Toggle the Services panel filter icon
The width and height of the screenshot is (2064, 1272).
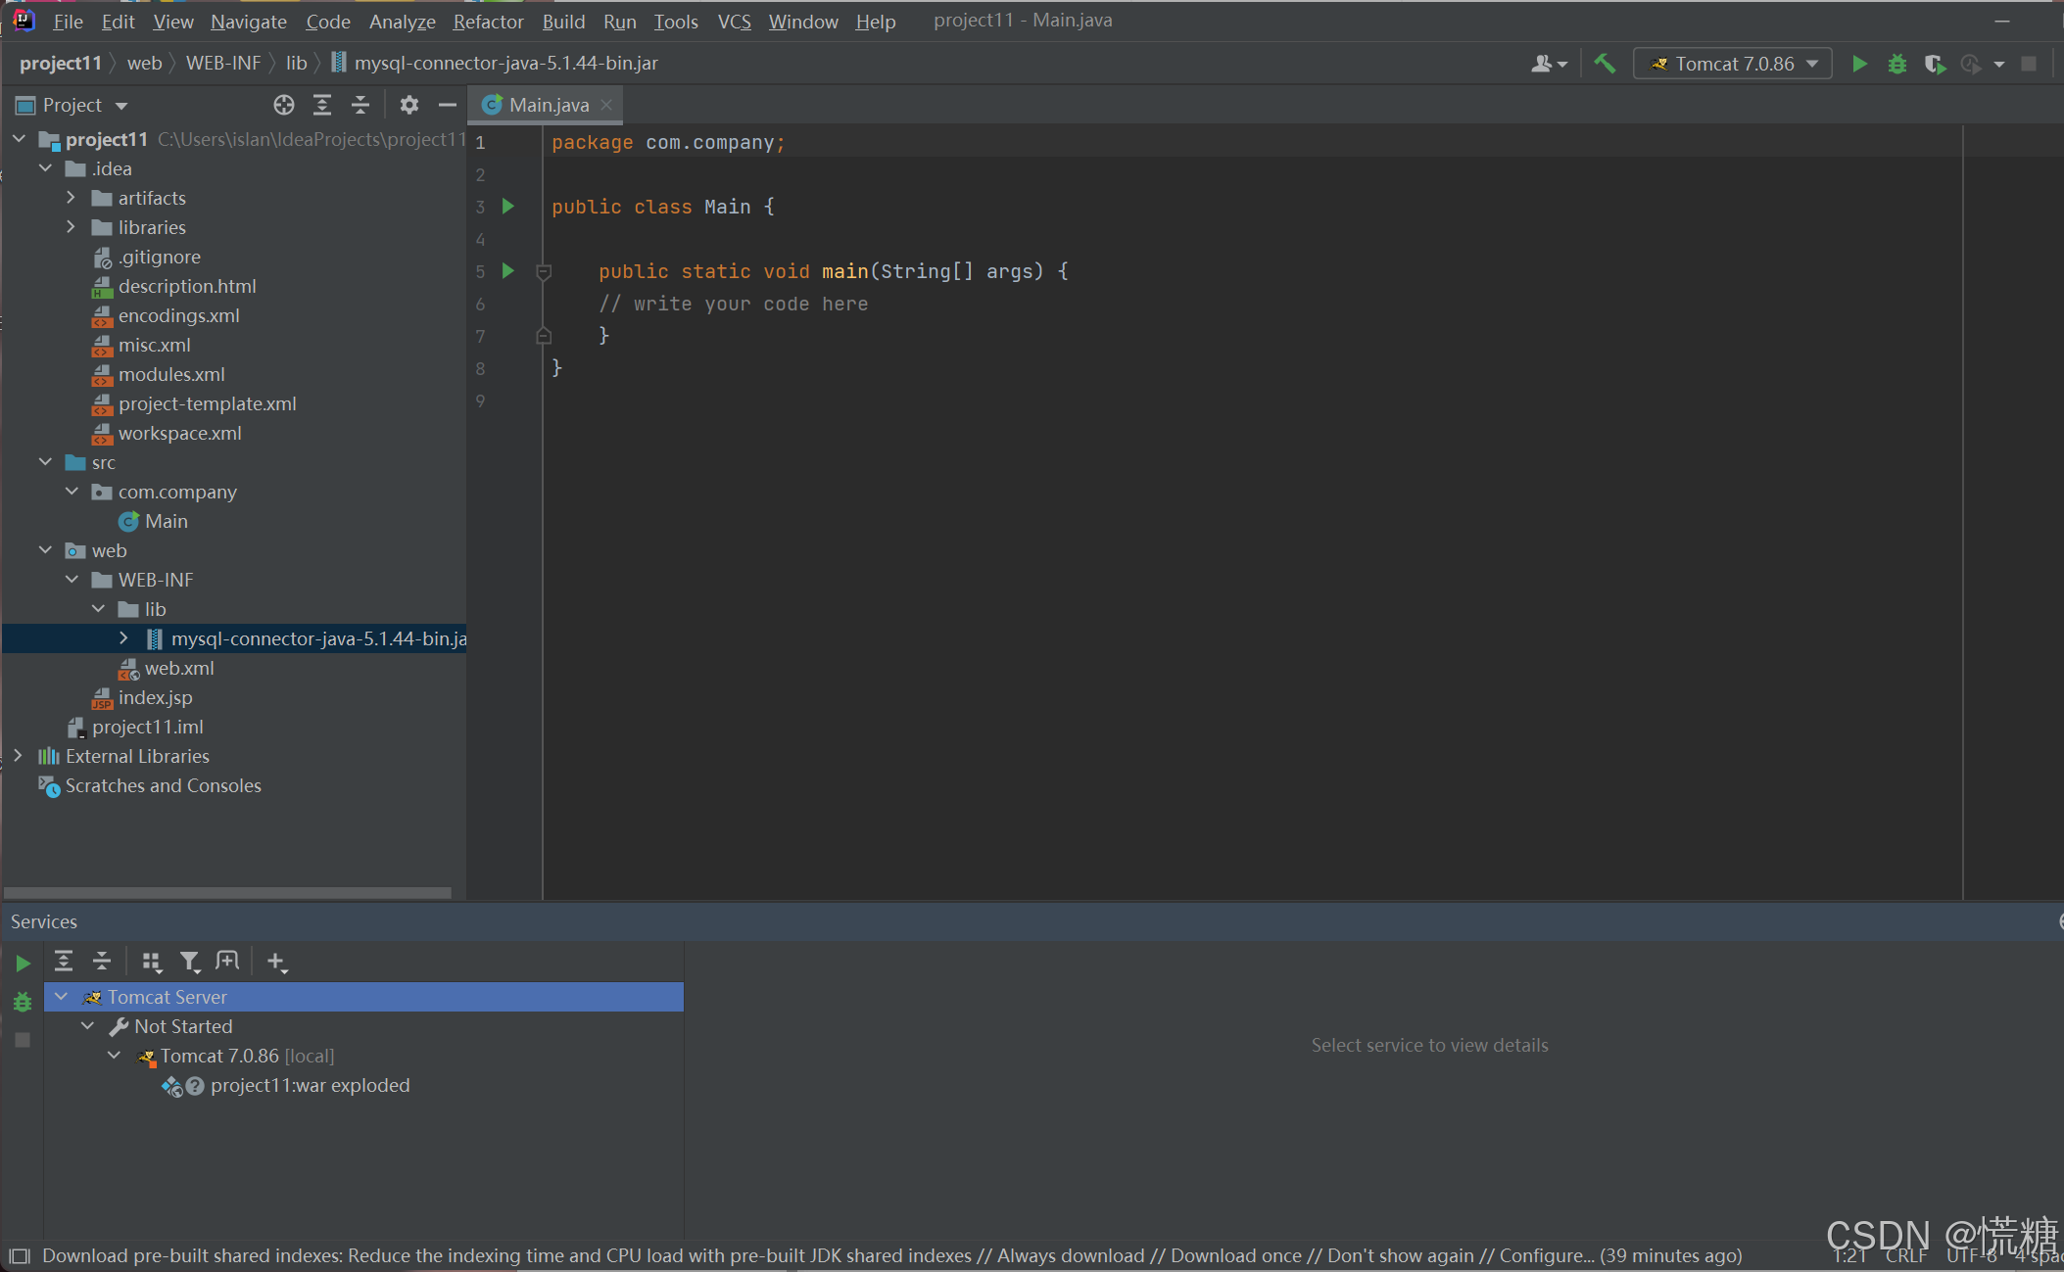189,961
